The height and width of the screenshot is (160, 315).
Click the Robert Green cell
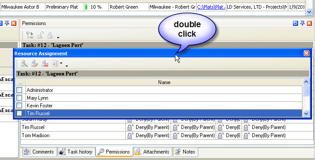(129, 7)
